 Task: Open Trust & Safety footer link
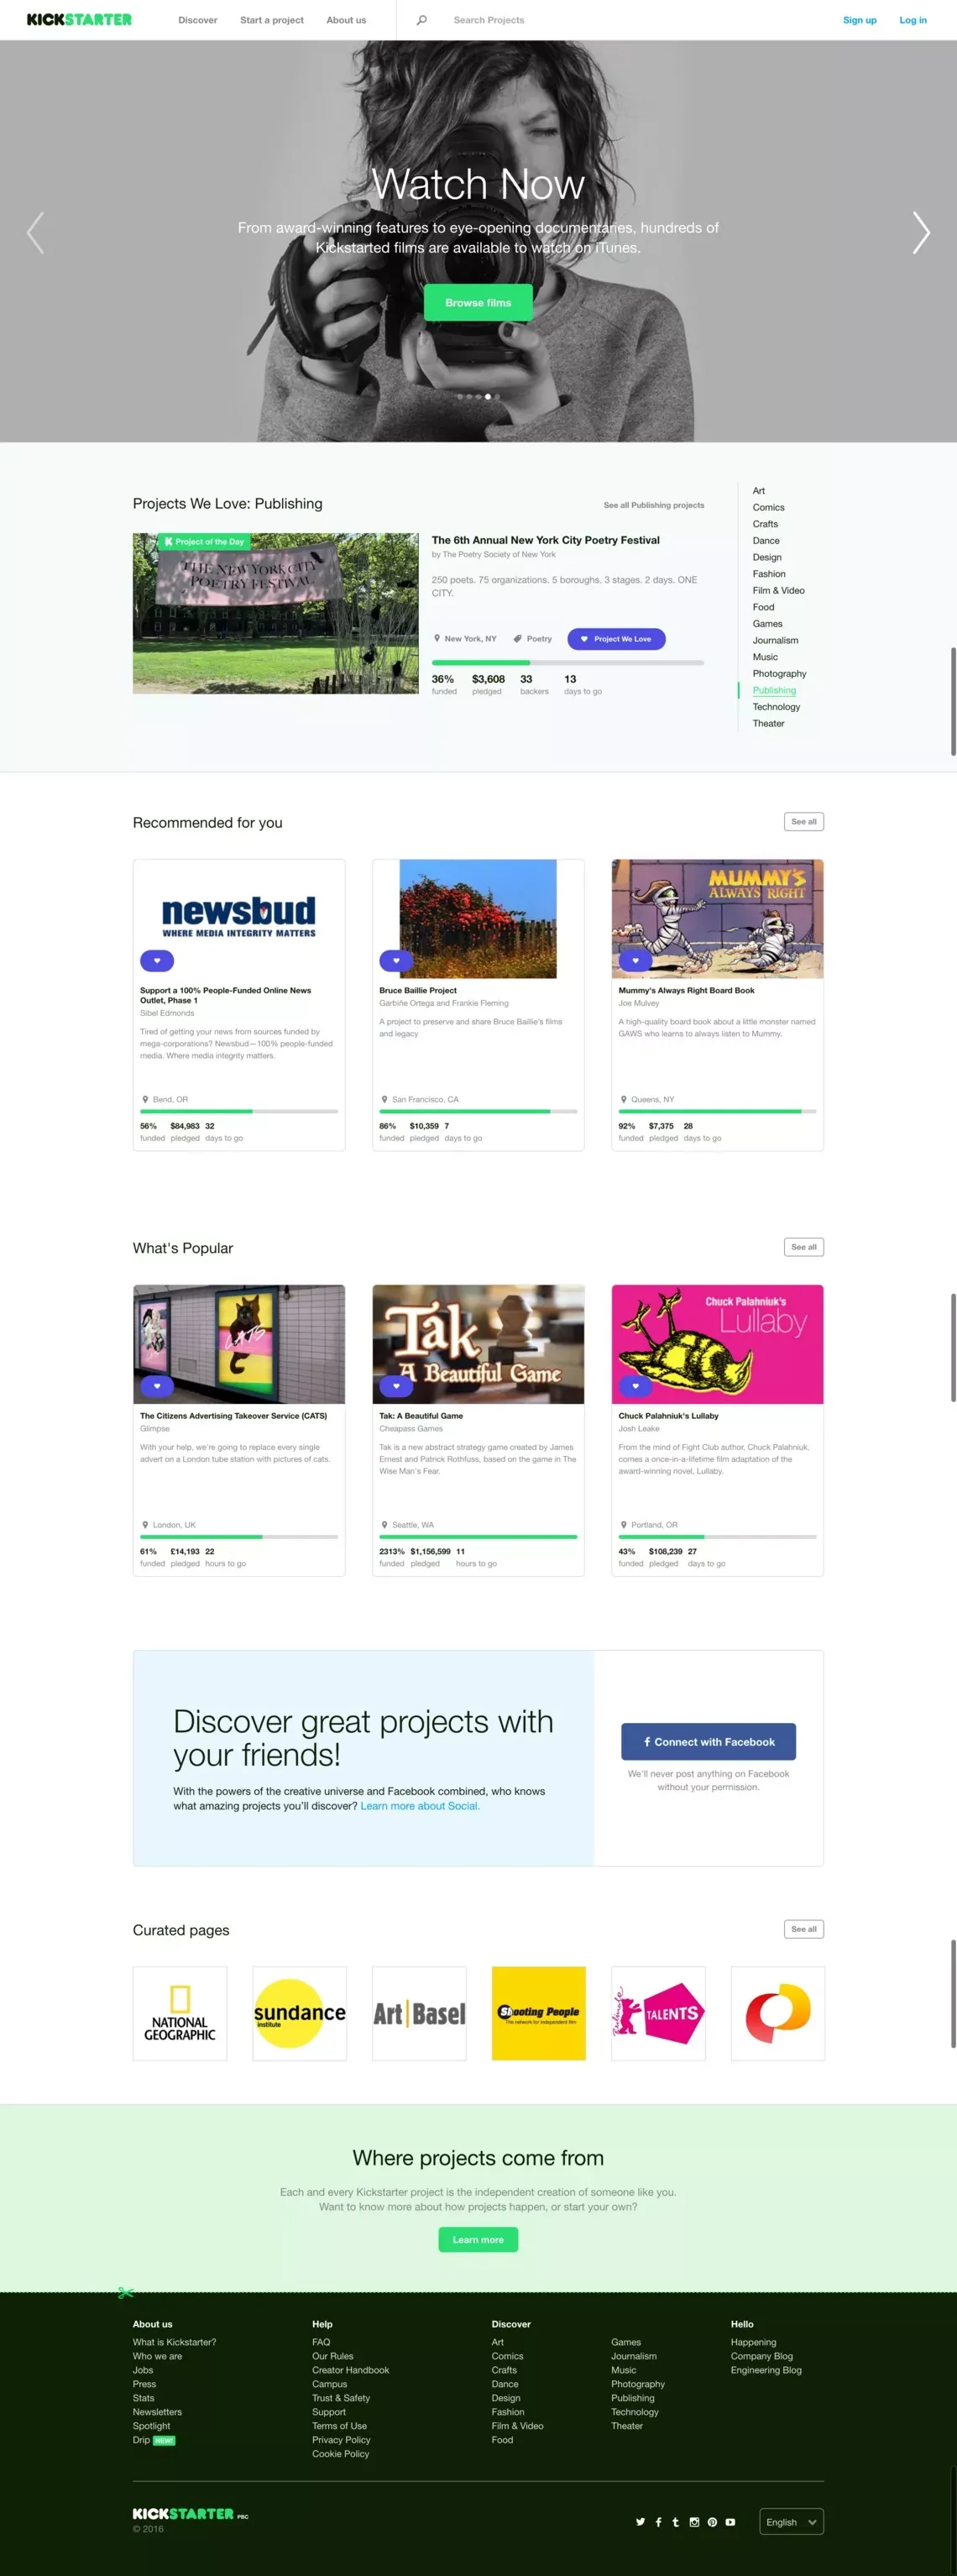pyautogui.click(x=341, y=2398)
